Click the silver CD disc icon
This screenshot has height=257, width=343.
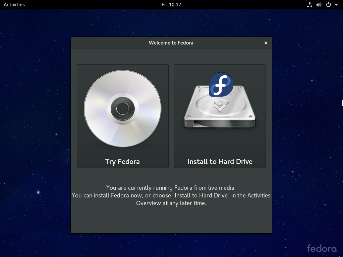pyautogui.click(x=122, y=108)
